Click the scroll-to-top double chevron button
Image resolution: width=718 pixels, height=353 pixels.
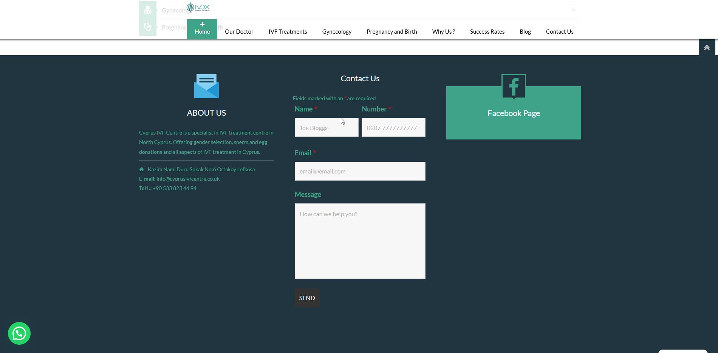tap(707, 48)
